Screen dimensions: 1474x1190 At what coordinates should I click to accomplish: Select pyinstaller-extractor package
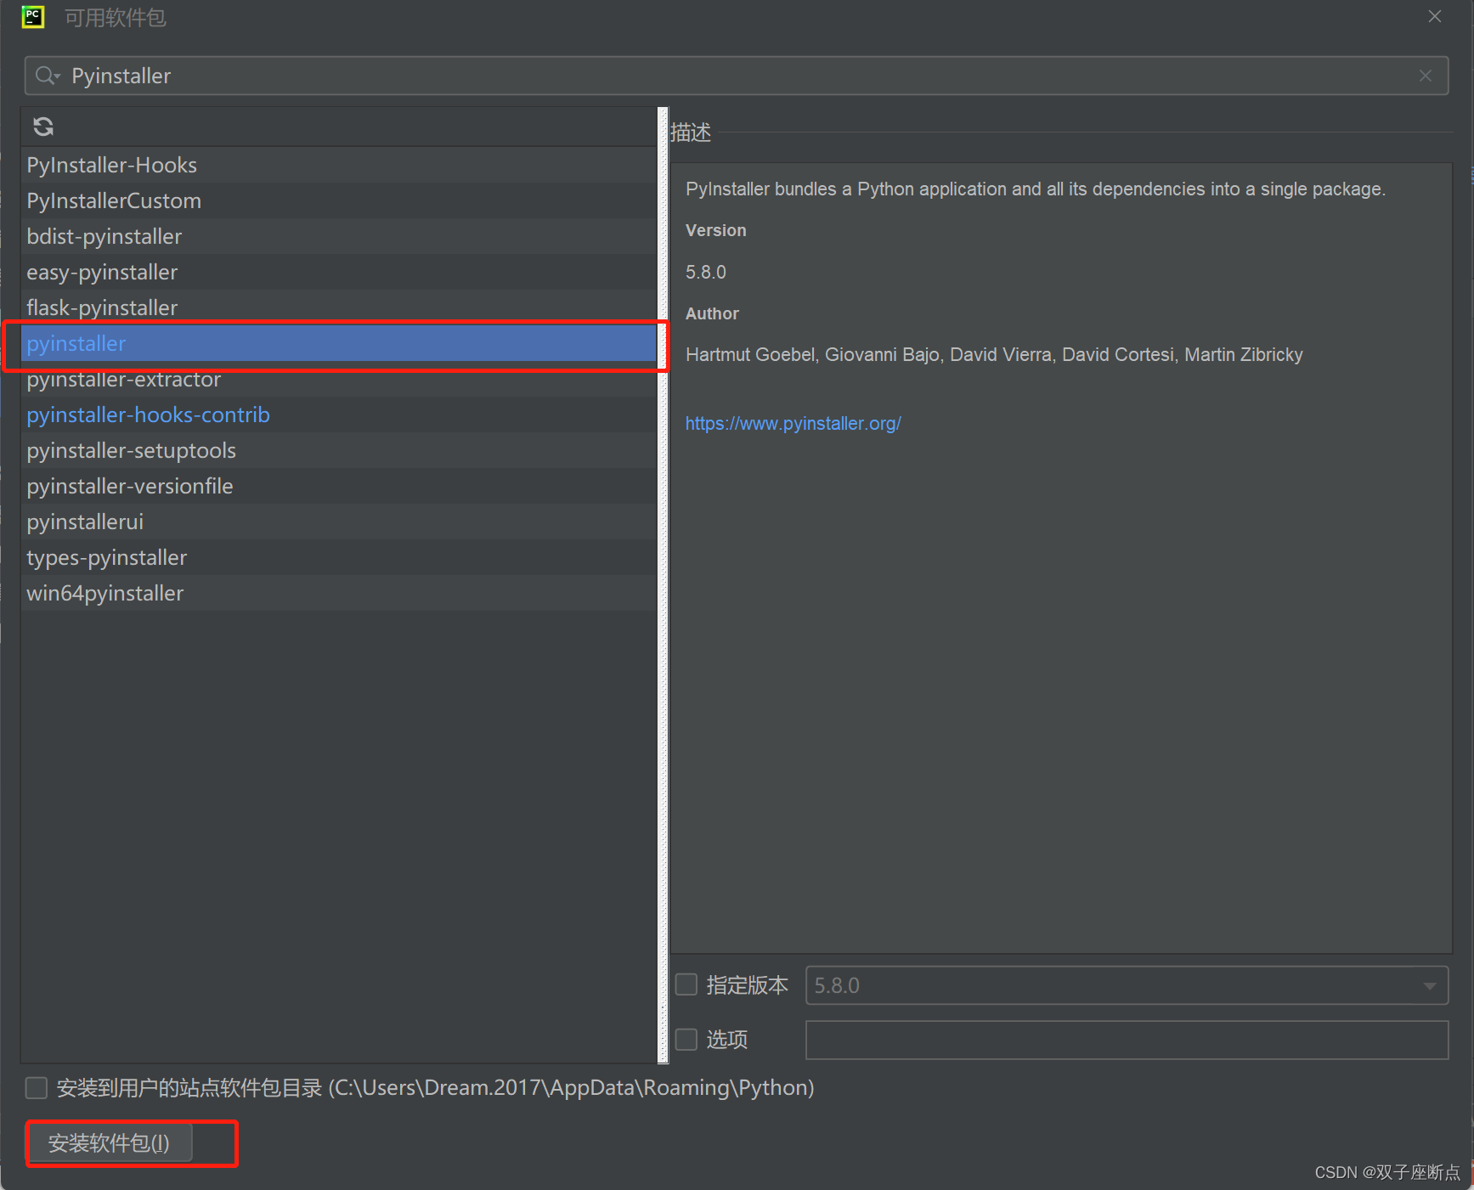tap(339, 379)
